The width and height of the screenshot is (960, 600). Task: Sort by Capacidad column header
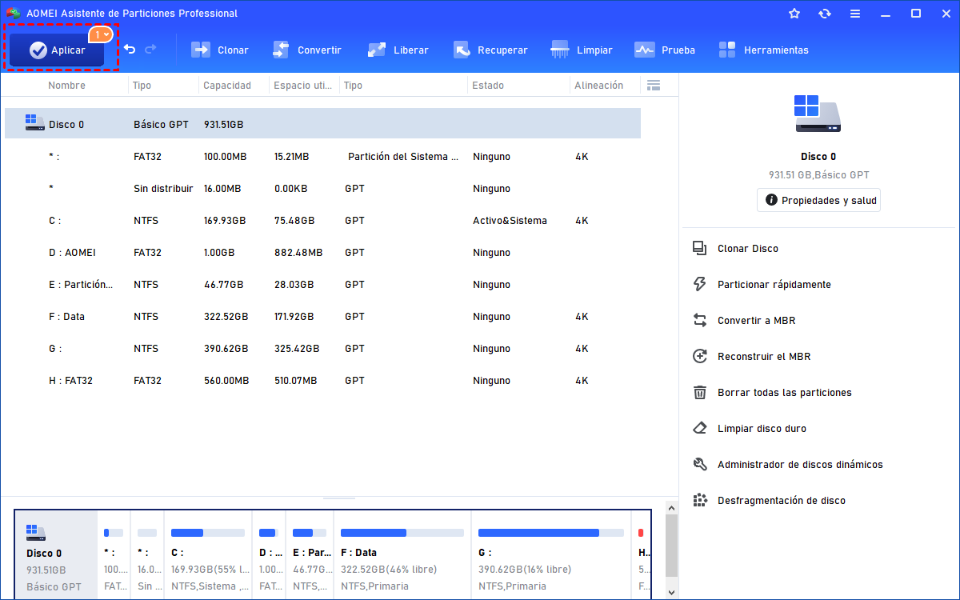pyautogui.click(x=227, y=86)
